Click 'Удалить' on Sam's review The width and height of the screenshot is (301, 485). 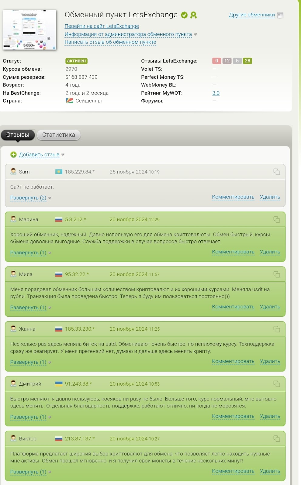(x=270, y=197)
